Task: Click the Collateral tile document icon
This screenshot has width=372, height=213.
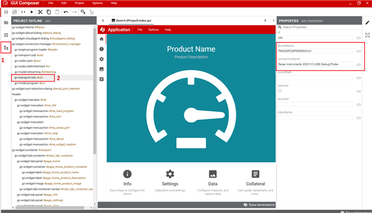Action: click(256, 174)
